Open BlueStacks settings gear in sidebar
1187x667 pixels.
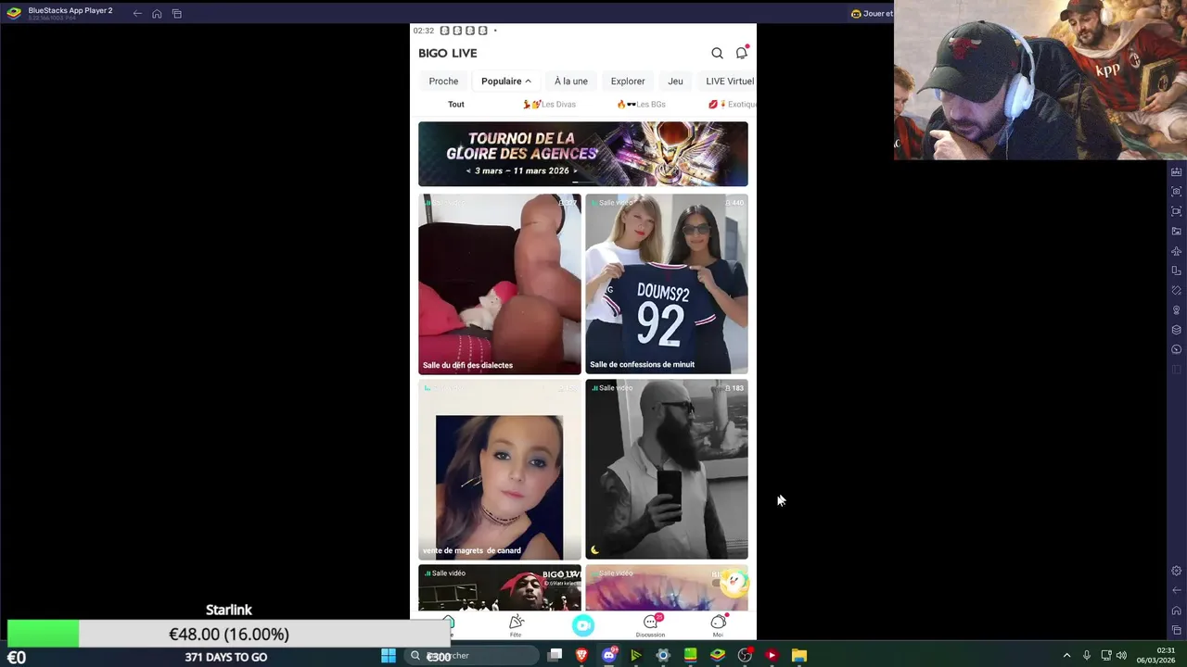coord(1176,571)
